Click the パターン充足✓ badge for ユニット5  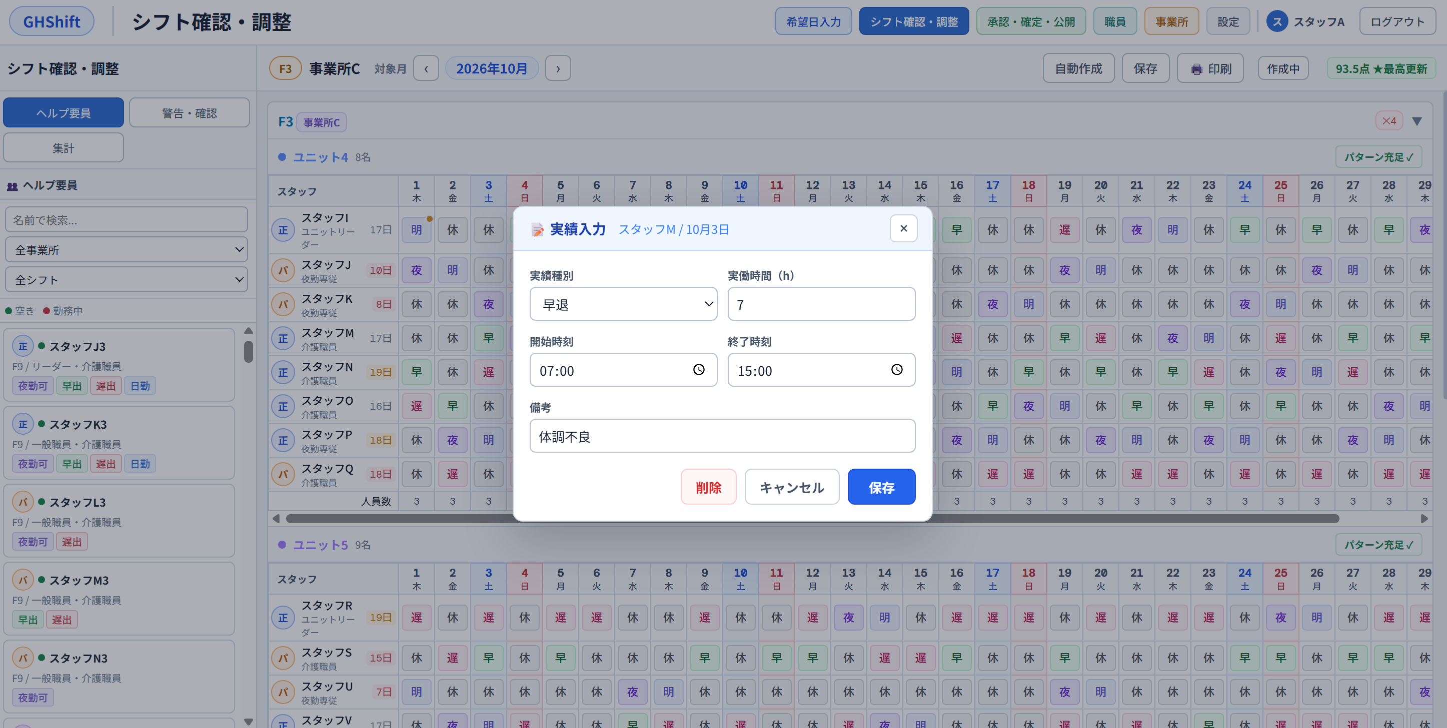point(1378,545)
